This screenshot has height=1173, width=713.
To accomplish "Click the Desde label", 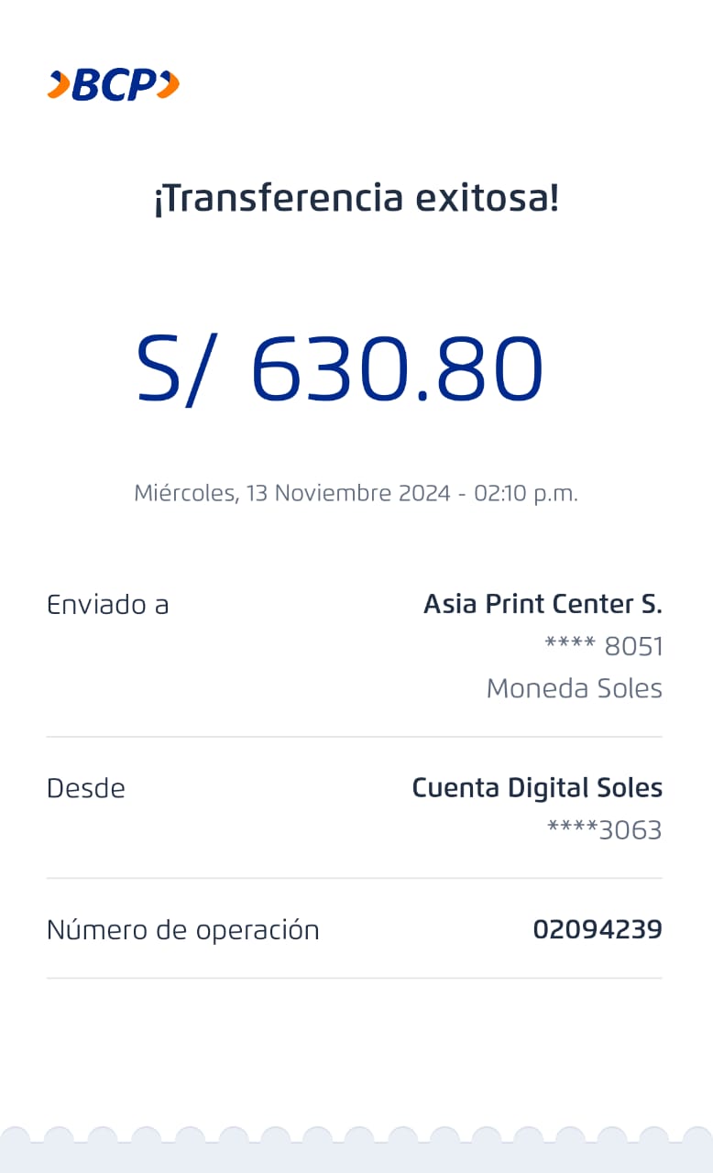I will tap(86, 789).
